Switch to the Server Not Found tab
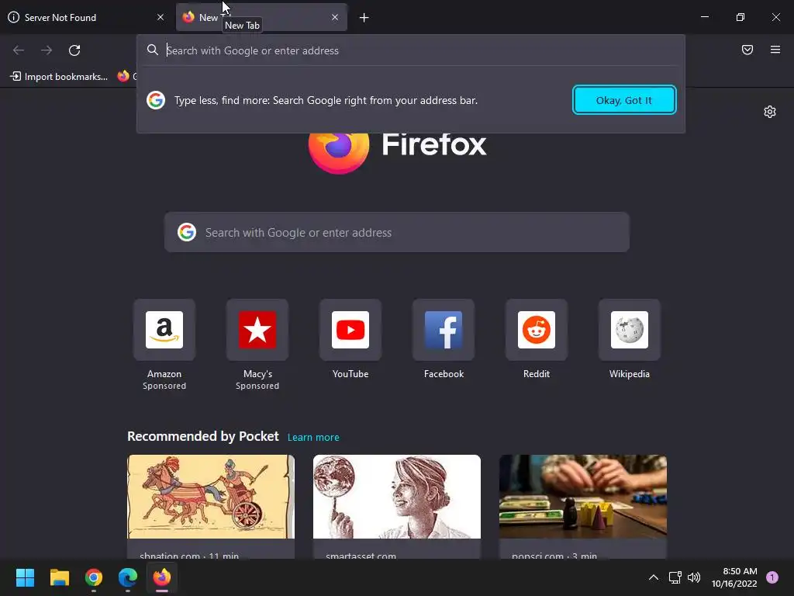 click(x=86, y=17)
